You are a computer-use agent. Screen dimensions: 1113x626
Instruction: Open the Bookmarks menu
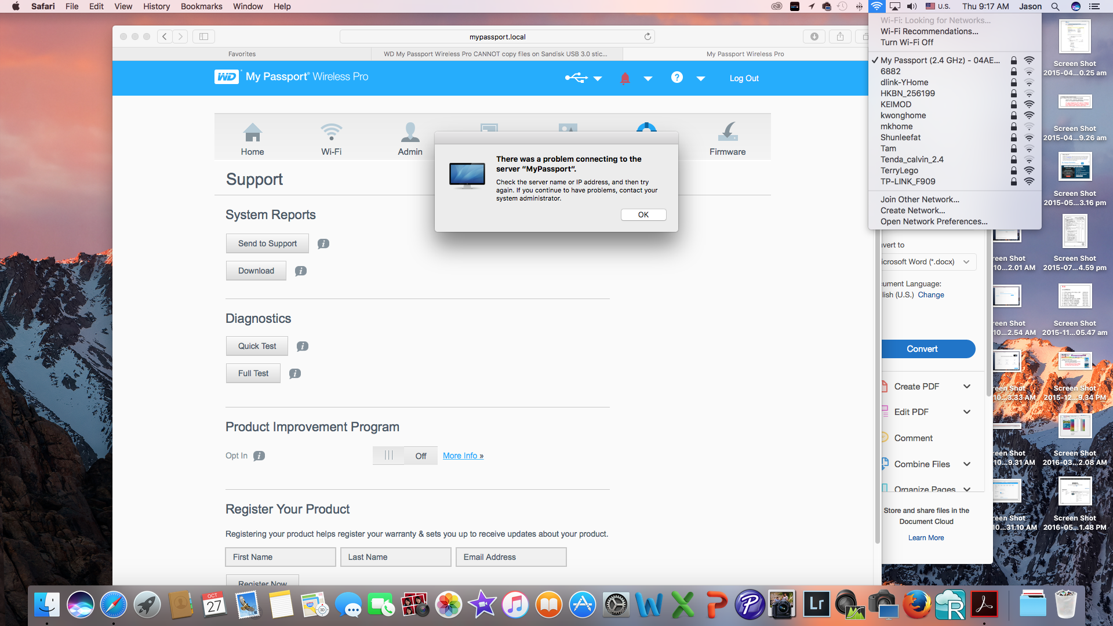201,6
